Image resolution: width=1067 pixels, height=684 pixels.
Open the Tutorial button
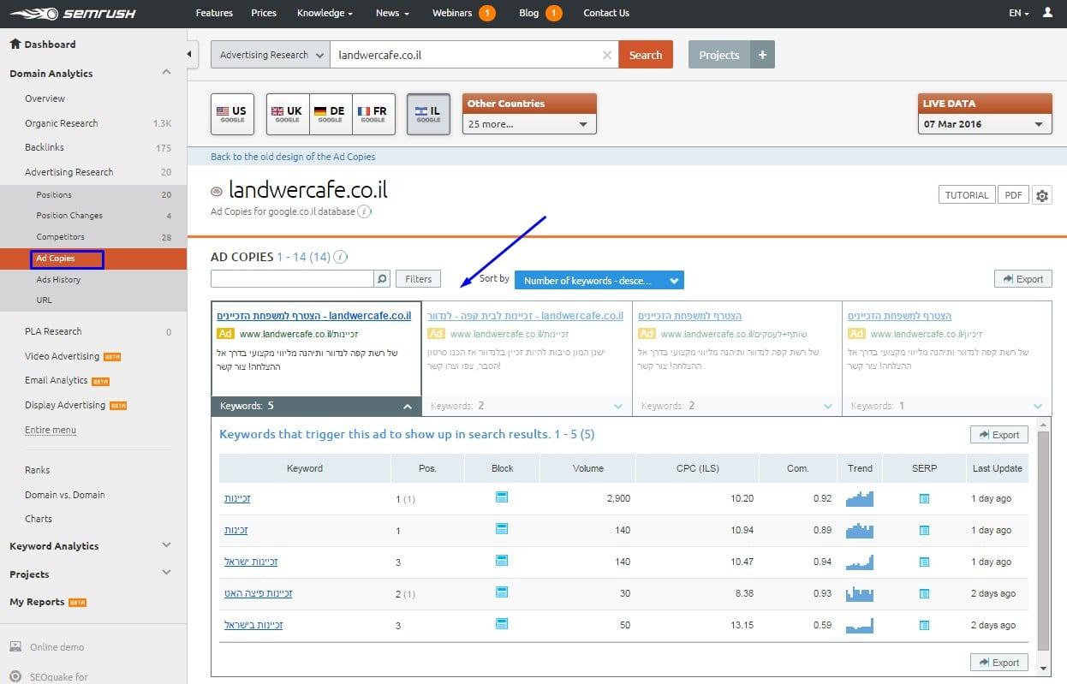click(967, 195)
